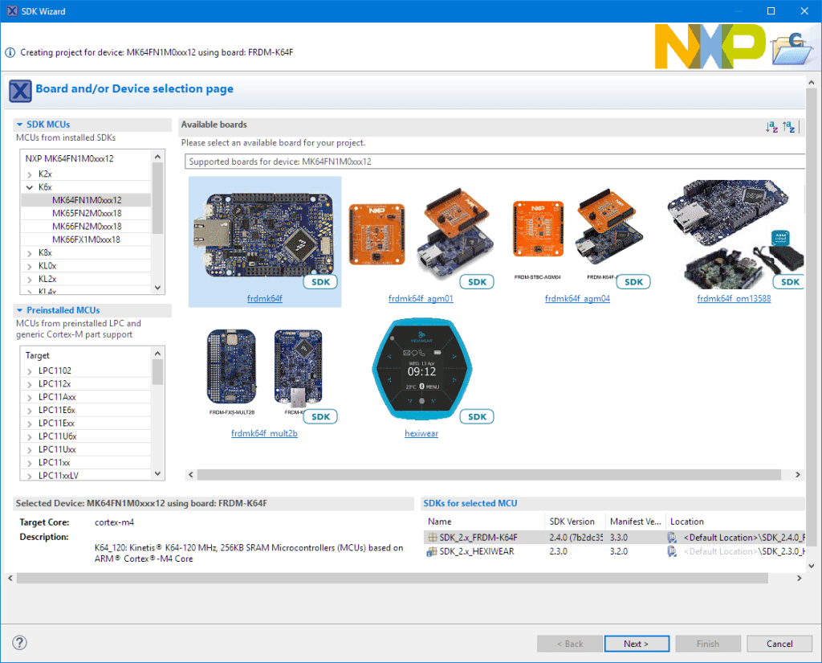Open the frdmk64f_om13588 board link

[733, 297]
